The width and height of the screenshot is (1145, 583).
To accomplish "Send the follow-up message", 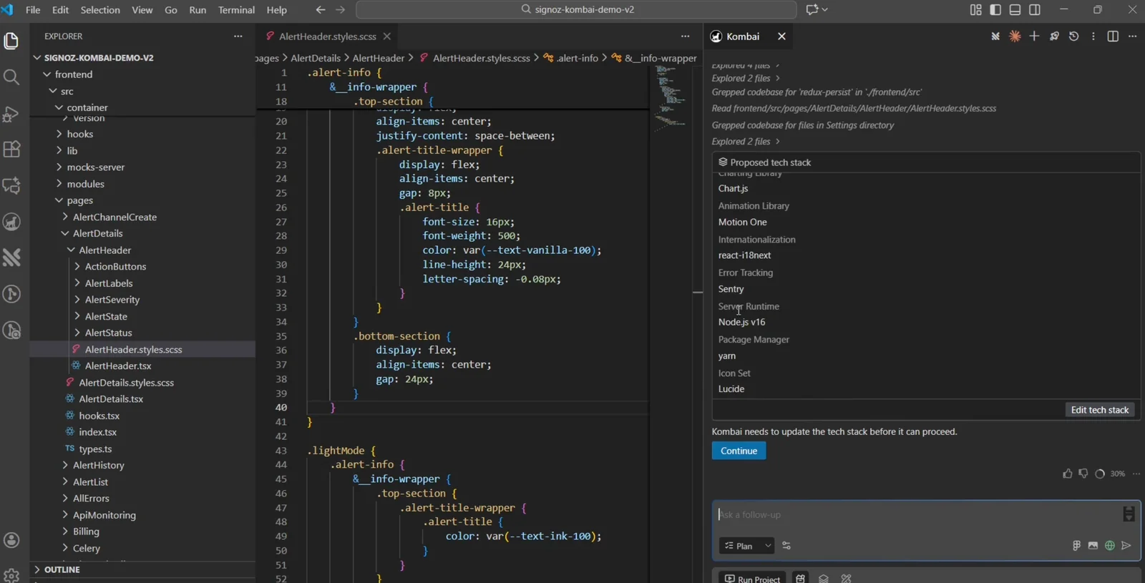I will [1126, 546].
